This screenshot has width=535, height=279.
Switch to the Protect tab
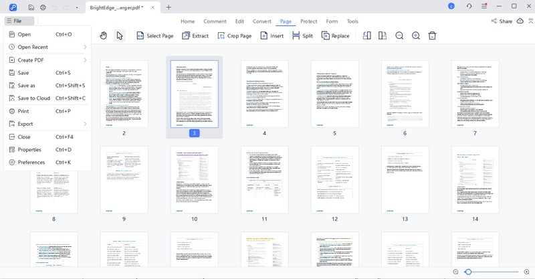pos(309,21)
